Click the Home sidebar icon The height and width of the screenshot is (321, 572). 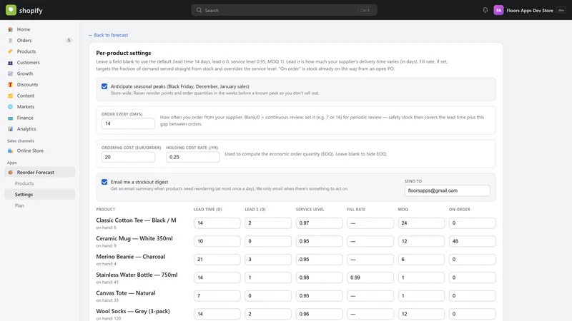10,29
